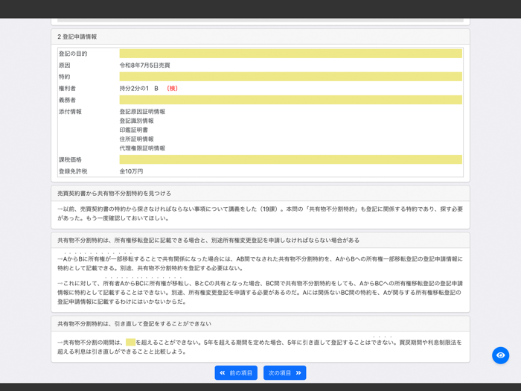
Task: Go to 前の項目 (previous item)
Action: (x=236, y=372)
